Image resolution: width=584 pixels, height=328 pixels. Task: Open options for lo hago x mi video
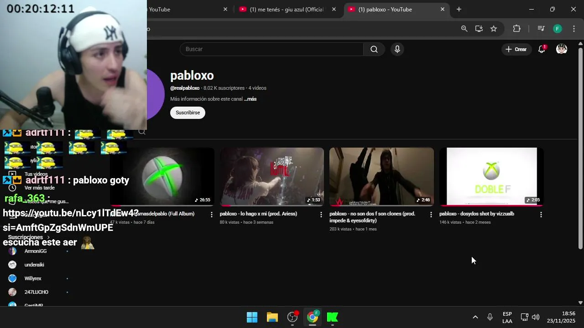321,215
